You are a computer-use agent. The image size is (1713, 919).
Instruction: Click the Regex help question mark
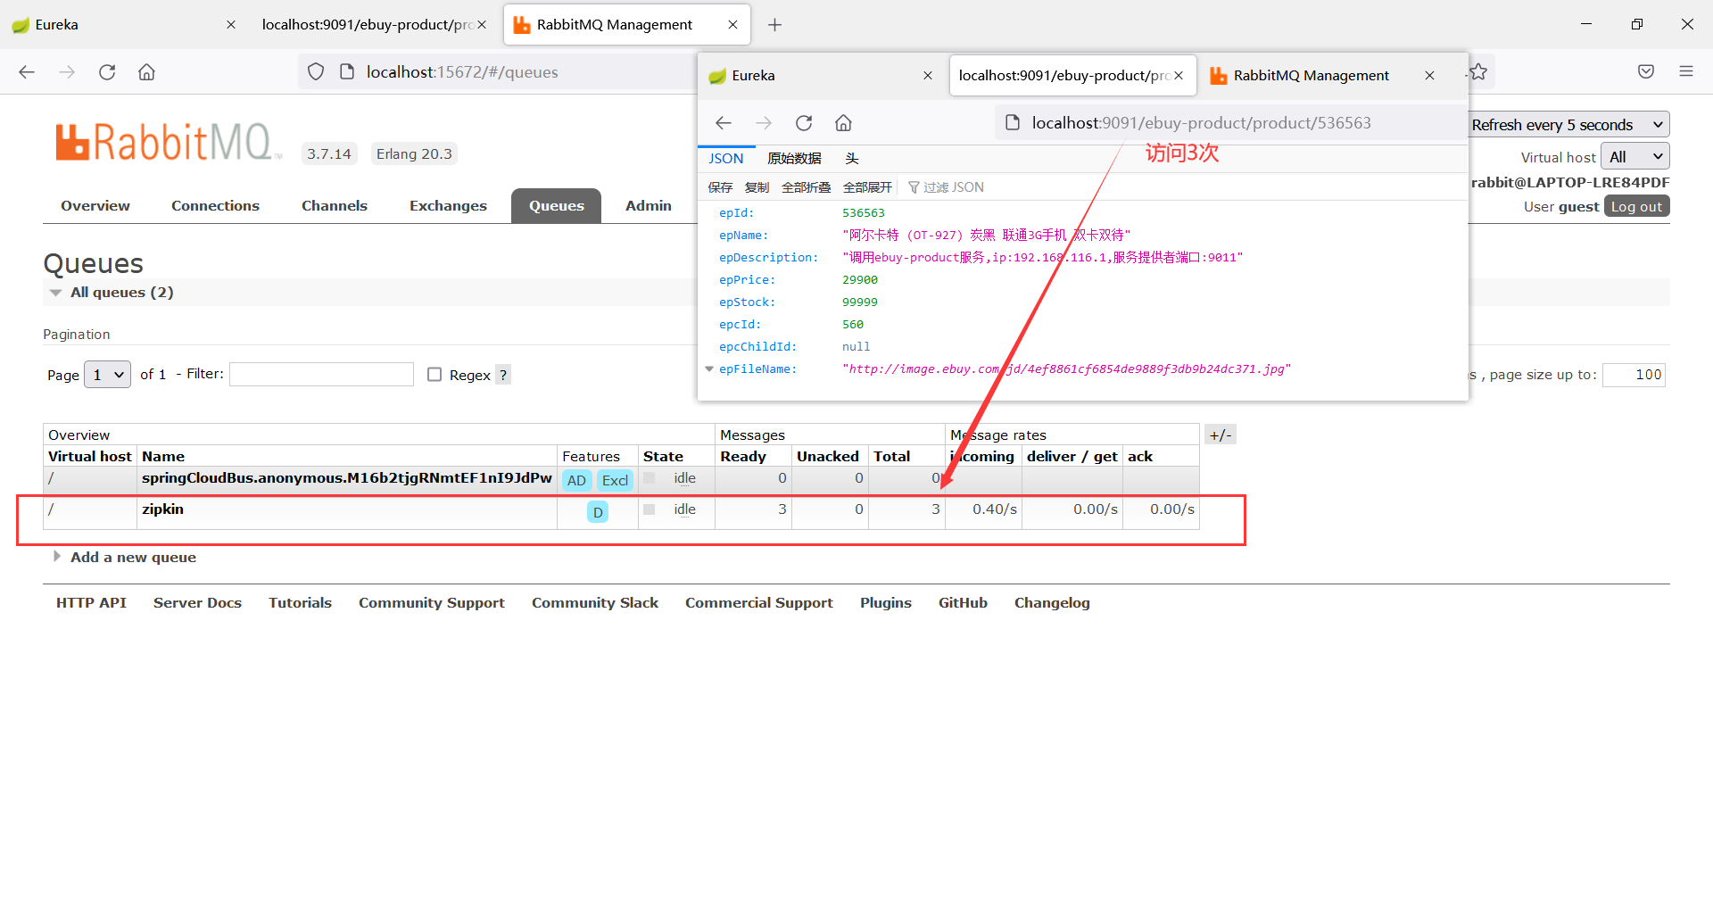(x=503, y=375)
